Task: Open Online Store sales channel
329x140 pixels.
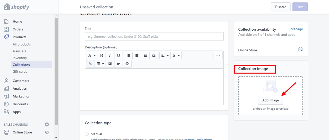Action: tap(22, 132)
